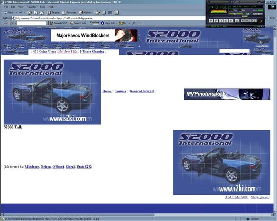Open moderator Siper2's profile link
This screenshot has height=221, width=277.
tap(70, 167)
